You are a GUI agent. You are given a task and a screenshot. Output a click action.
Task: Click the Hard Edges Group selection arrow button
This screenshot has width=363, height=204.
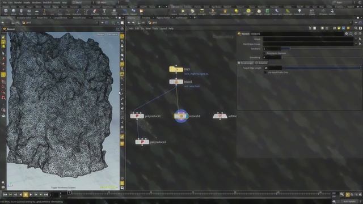coord(360,44)
